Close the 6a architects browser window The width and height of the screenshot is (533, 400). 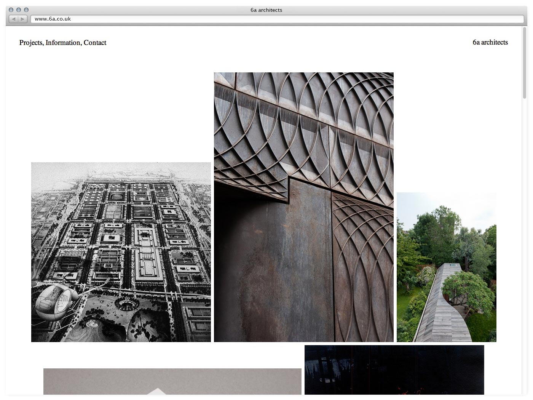(11, 10)
